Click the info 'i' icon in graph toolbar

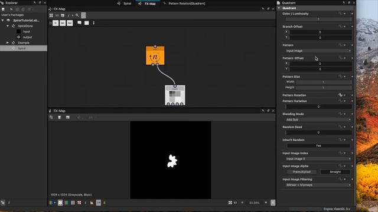(x=69, y=15)
